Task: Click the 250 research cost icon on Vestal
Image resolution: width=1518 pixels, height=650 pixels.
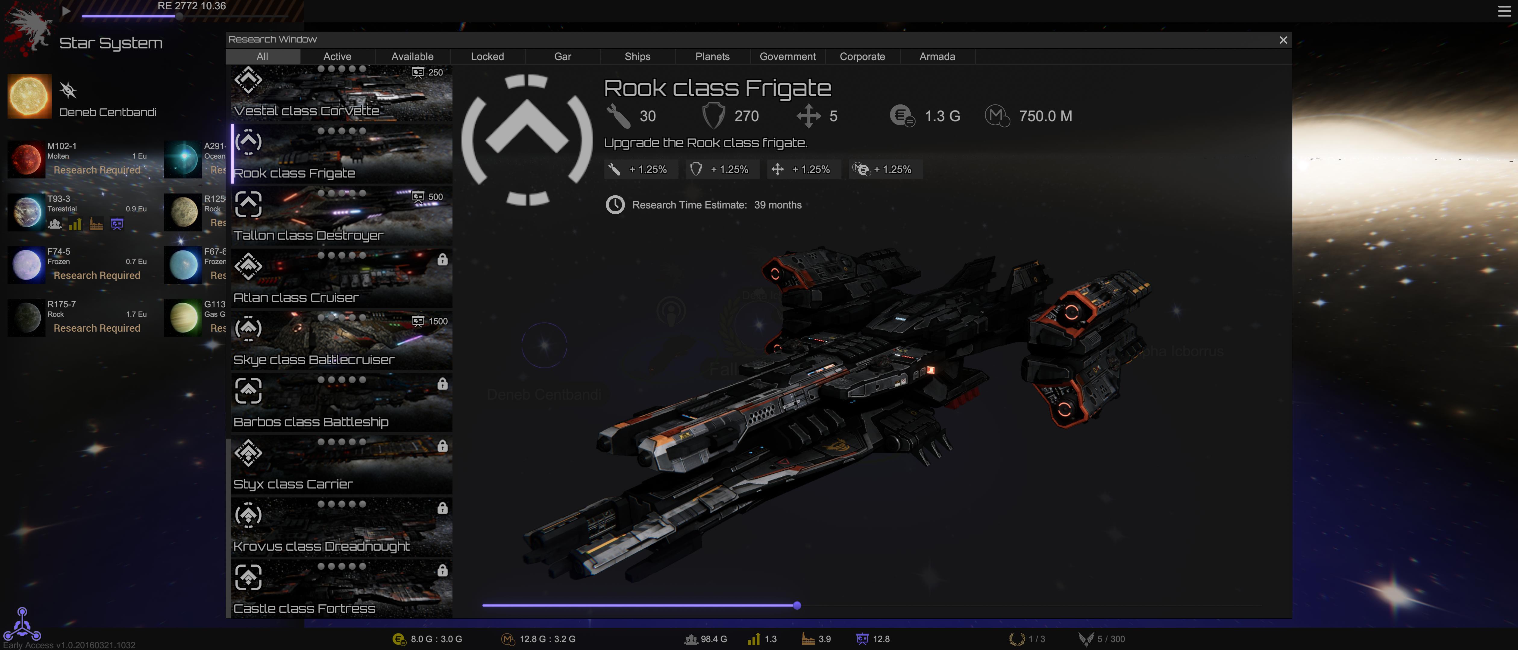Action: (x=418, y=72)
